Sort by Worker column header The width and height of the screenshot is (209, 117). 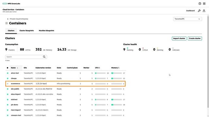click(86, 68)
